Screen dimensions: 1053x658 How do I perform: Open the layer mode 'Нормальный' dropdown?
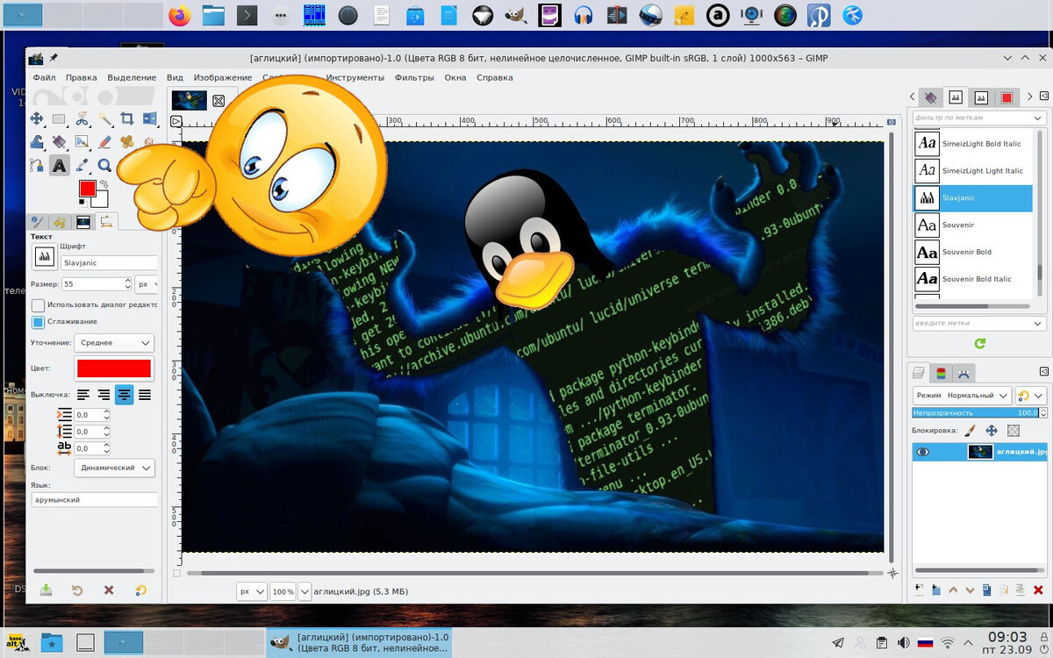[x=962, y=396]
